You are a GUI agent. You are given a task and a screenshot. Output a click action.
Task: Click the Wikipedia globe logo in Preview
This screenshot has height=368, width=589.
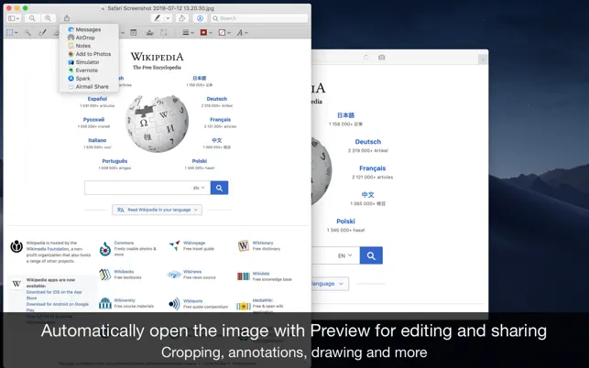(157, 124)
